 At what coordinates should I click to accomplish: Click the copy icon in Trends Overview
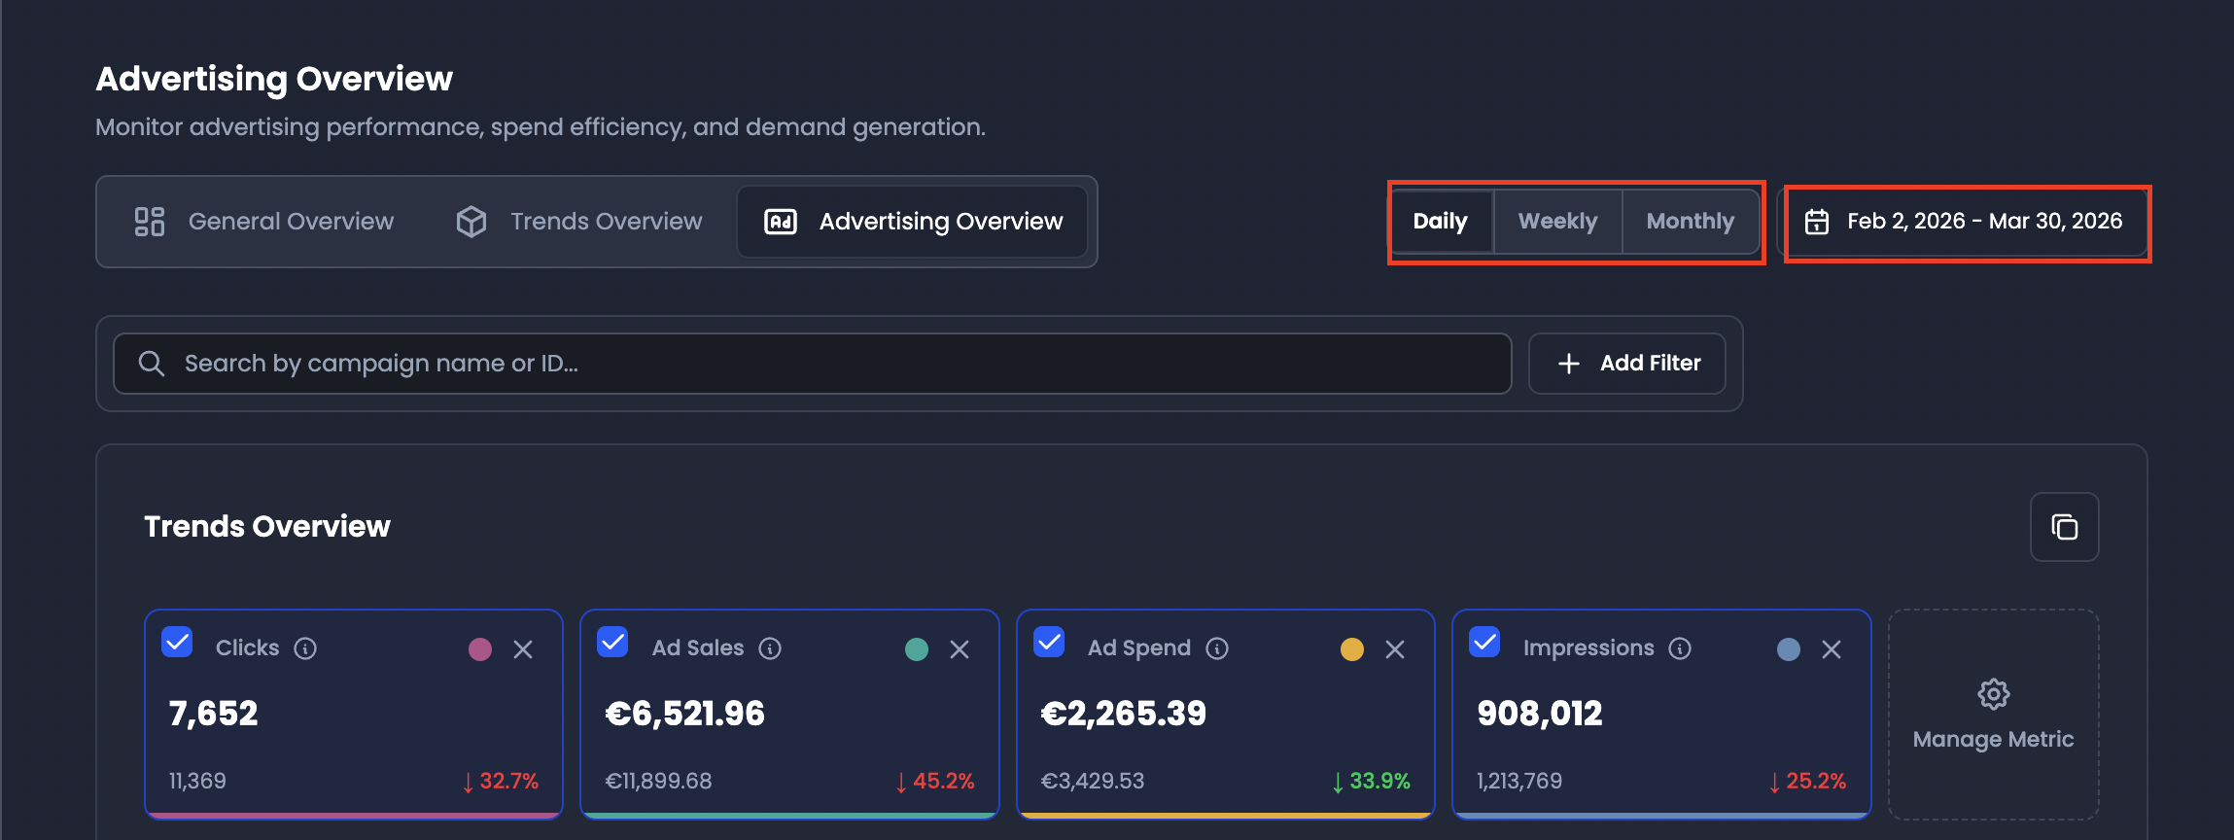tap(2064, 527)
